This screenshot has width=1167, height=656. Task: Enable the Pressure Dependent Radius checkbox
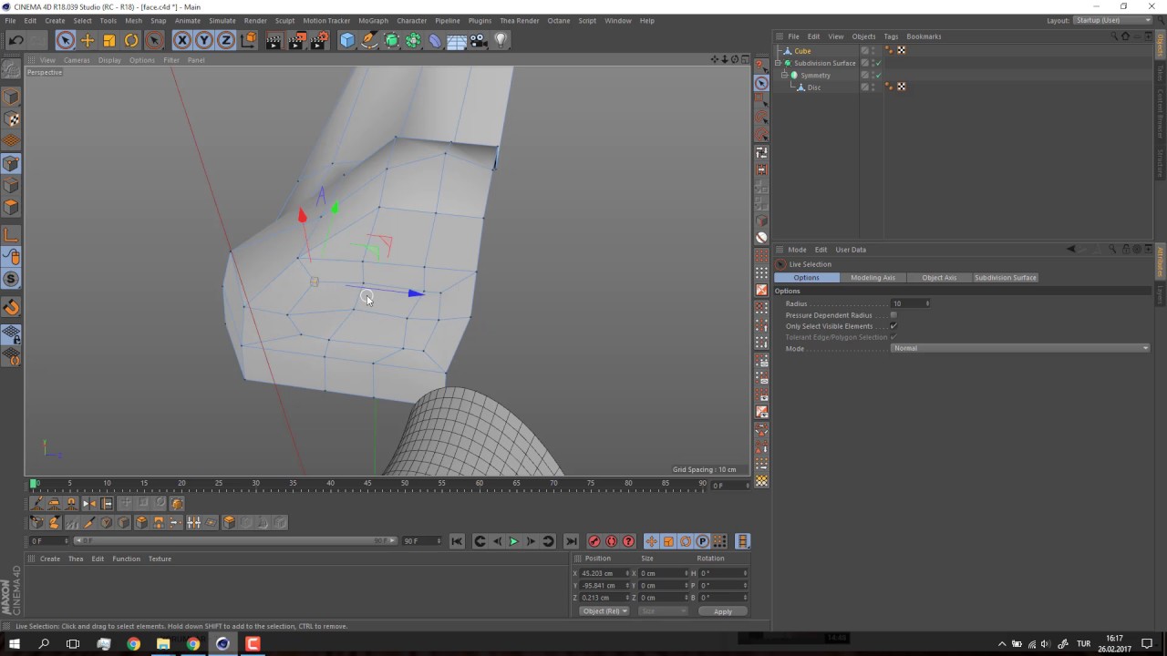[x=893, y=315]
